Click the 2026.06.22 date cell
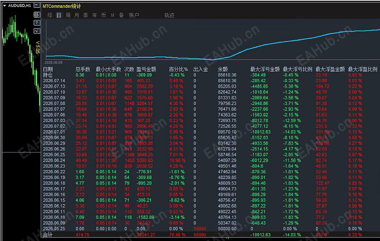 click(x=54, y=172)
